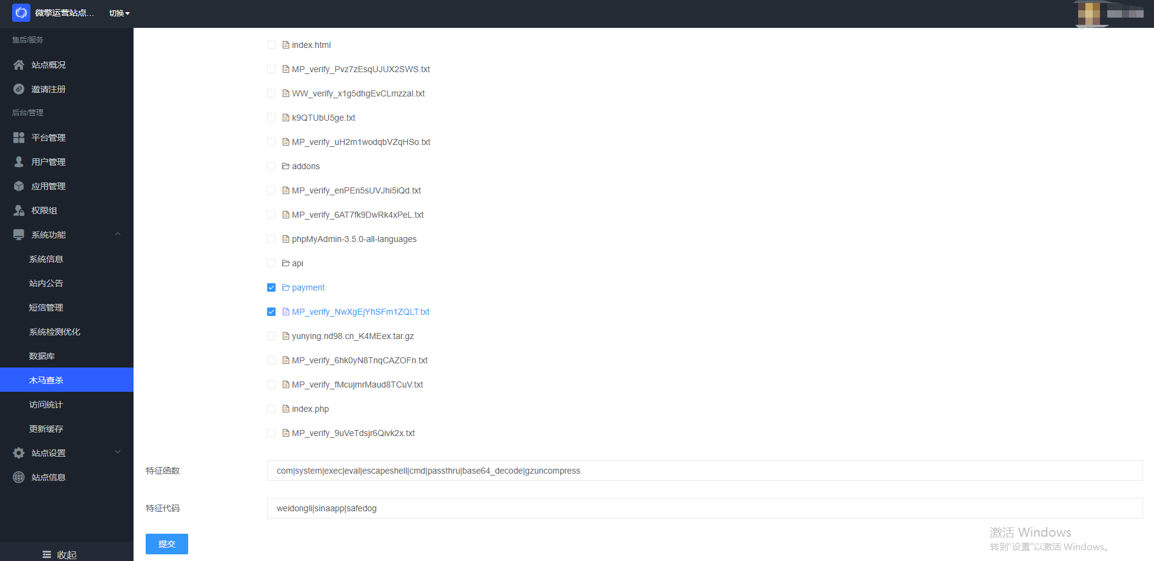Click the grid icon beside 平台管理
Image resolution: width=1154 pixels, height=561 pixels.
click(19, 138)
